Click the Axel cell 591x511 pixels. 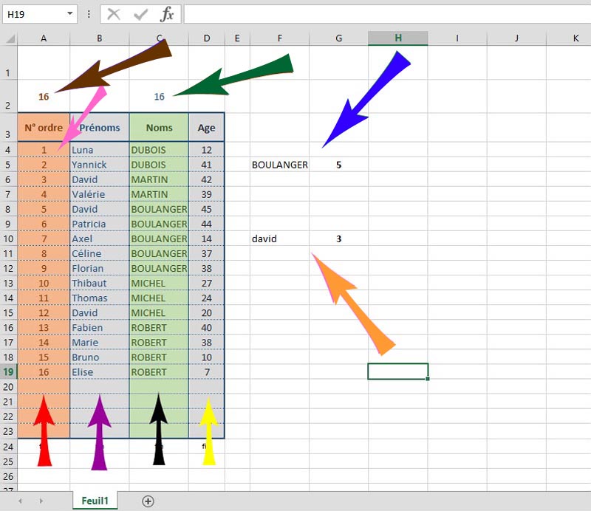click(100, 239)
